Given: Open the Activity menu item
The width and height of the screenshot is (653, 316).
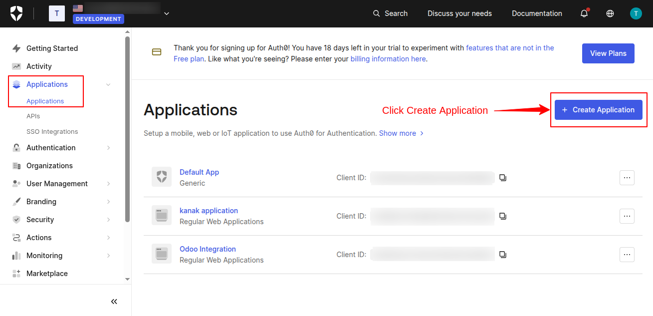Looking at the screenshot, I should click(x=39, y=66).
